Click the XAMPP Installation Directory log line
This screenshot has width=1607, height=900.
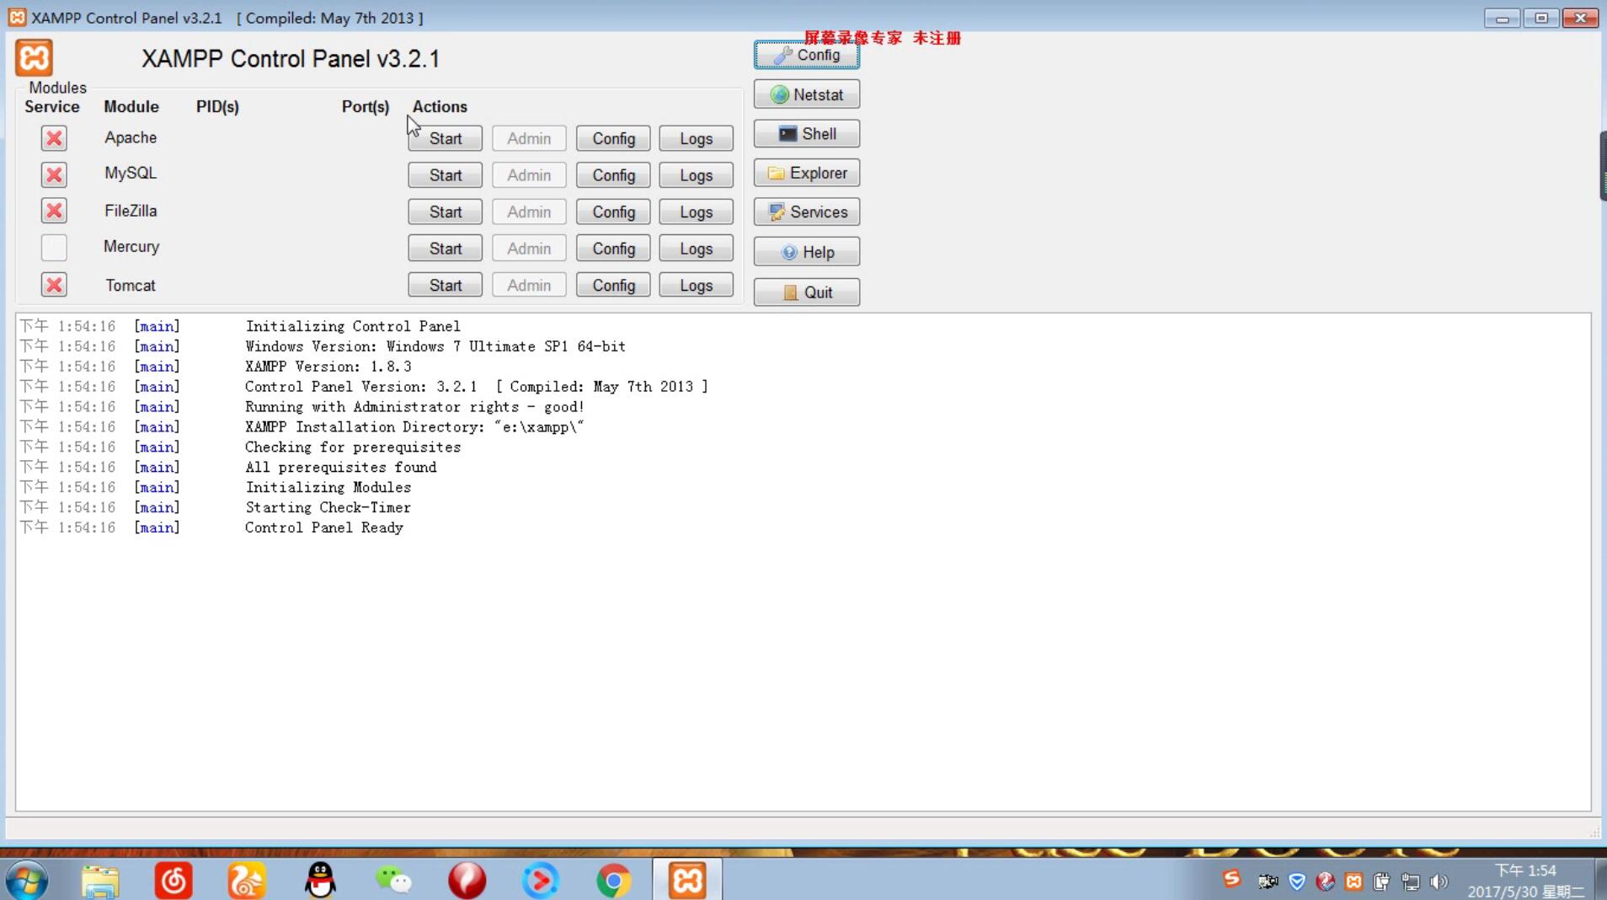[414, 427]
